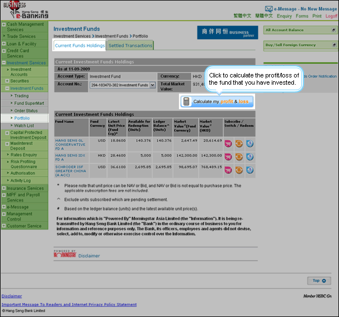Click the Top button
339x317 pixels.
(x=319, y=281)
